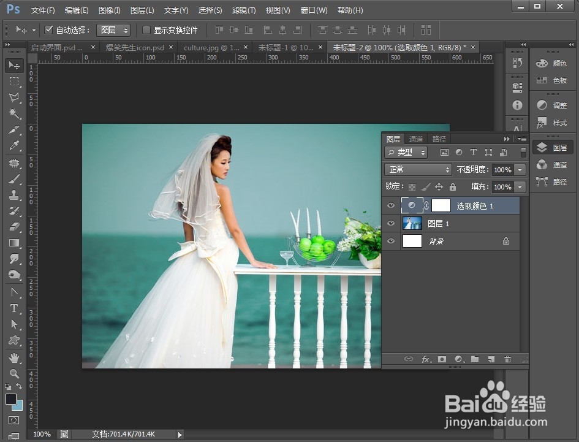Add a layer mask

pos(442,359)
